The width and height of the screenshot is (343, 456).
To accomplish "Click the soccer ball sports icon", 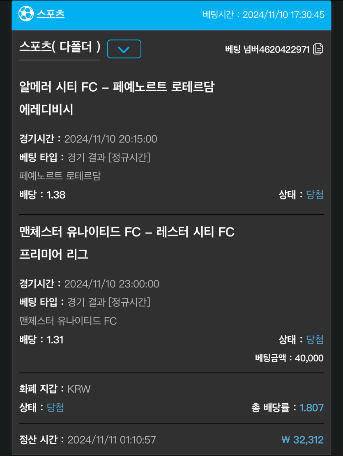I will pos(26,14).
